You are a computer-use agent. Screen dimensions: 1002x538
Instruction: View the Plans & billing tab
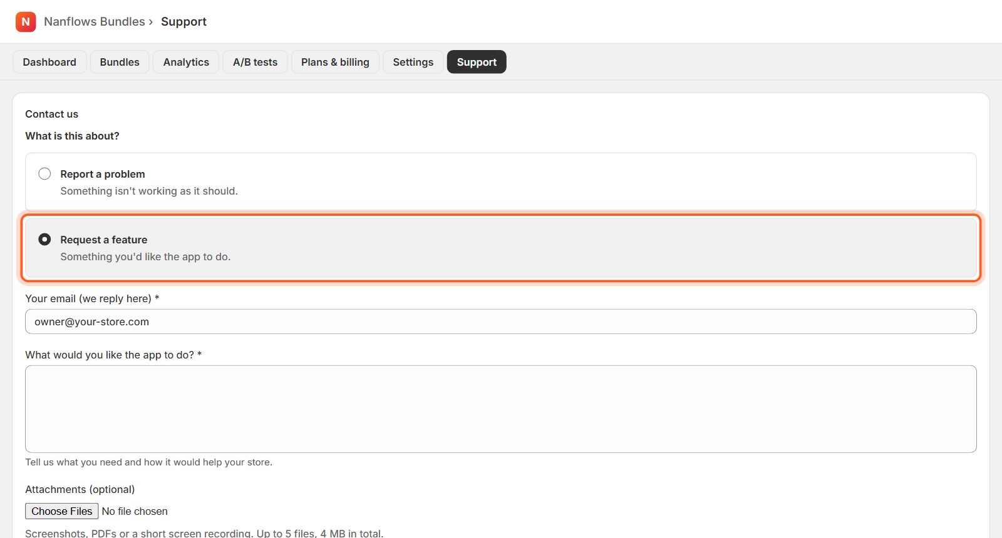pyautogui.click(x=335, y=62)
